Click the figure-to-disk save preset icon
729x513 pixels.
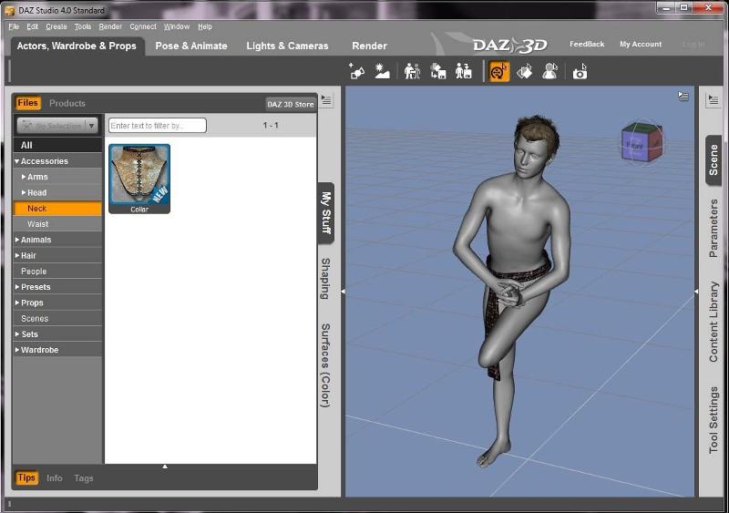tap(464, 72)
